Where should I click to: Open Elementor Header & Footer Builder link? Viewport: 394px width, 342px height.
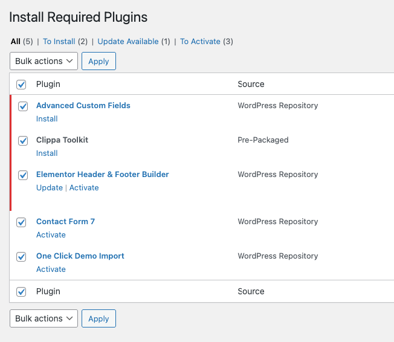(x=103, y=174)
